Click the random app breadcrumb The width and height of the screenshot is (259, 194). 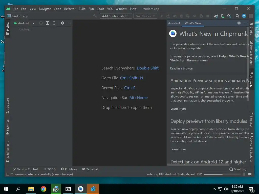[18, 16]
